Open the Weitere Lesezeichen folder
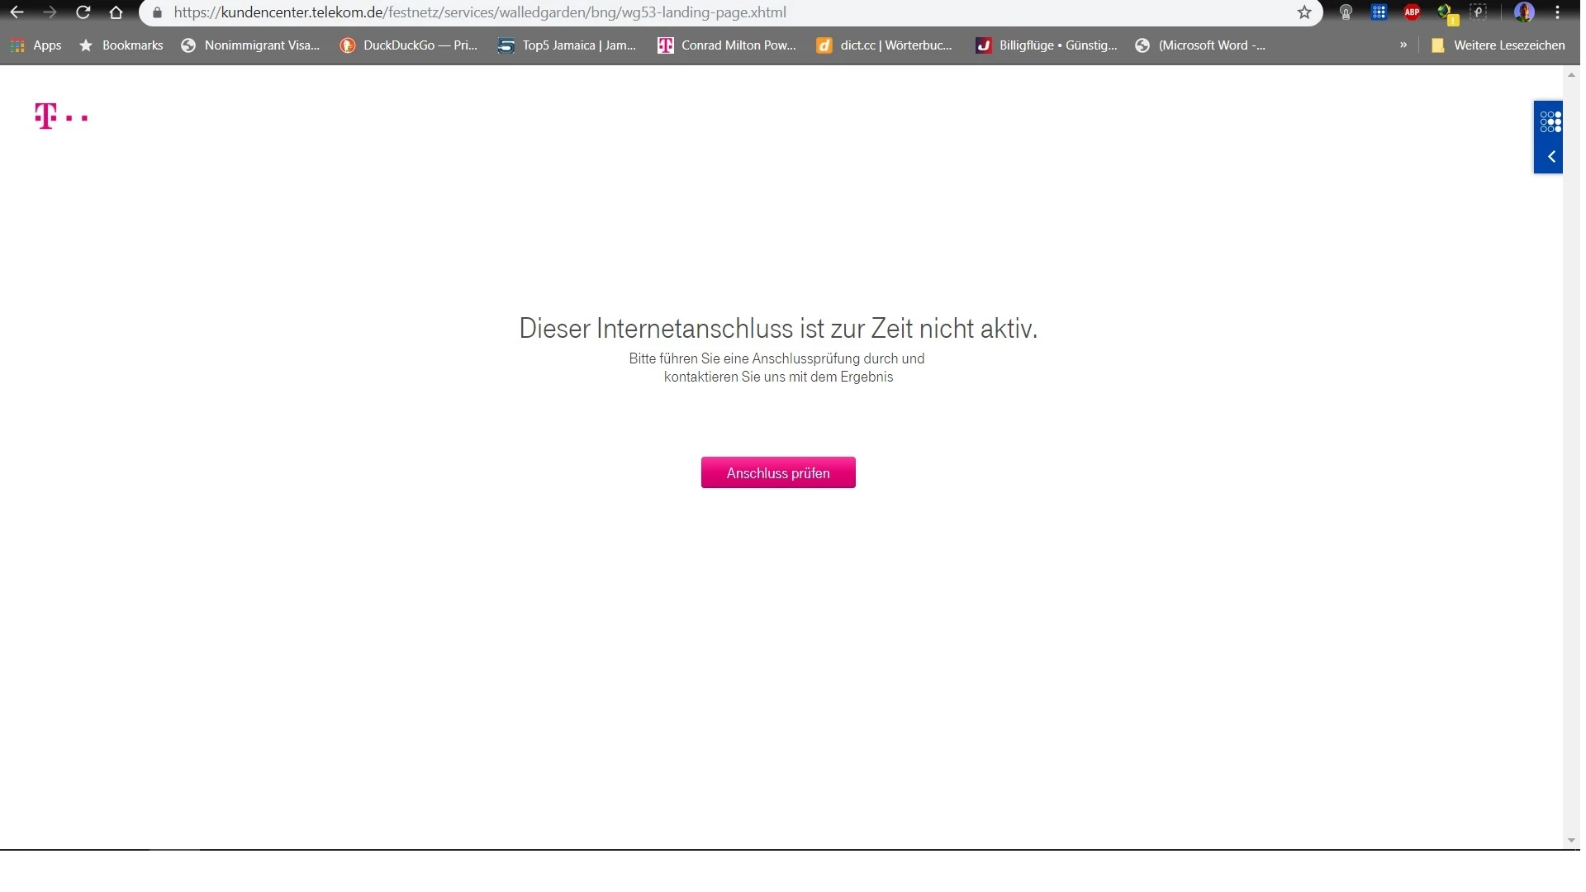Viewport: 1586px width, 892px height. (x=1498, y=45)
